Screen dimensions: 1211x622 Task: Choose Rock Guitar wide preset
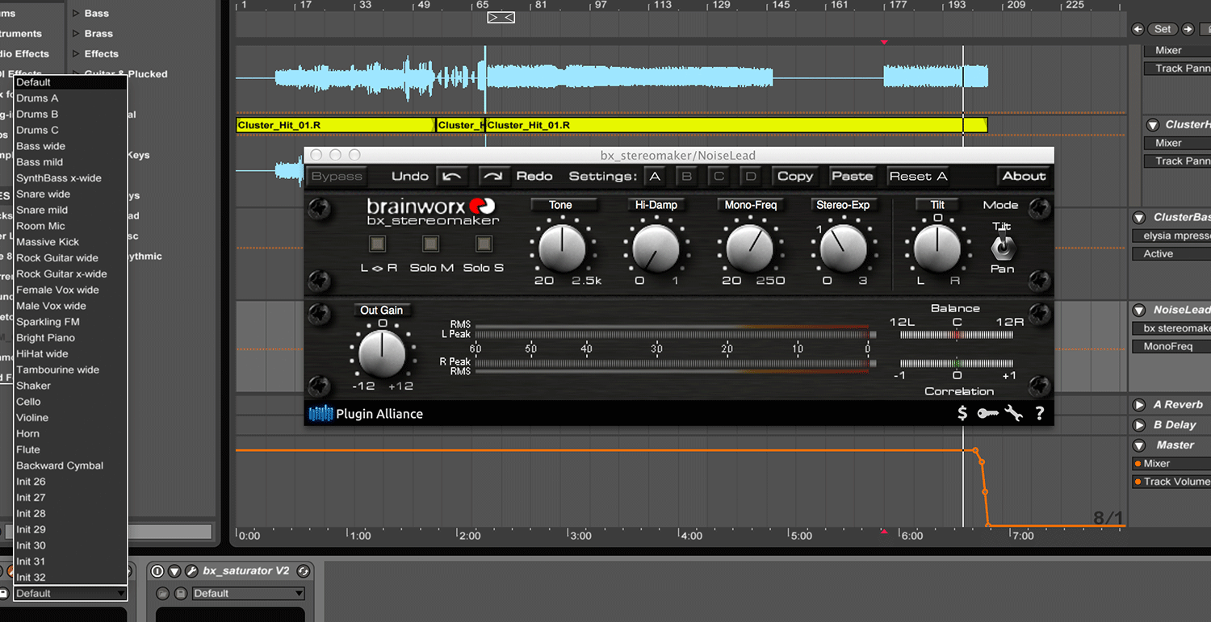(70, 258)
